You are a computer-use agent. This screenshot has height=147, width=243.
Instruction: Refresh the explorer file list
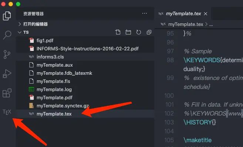(139, 32)
